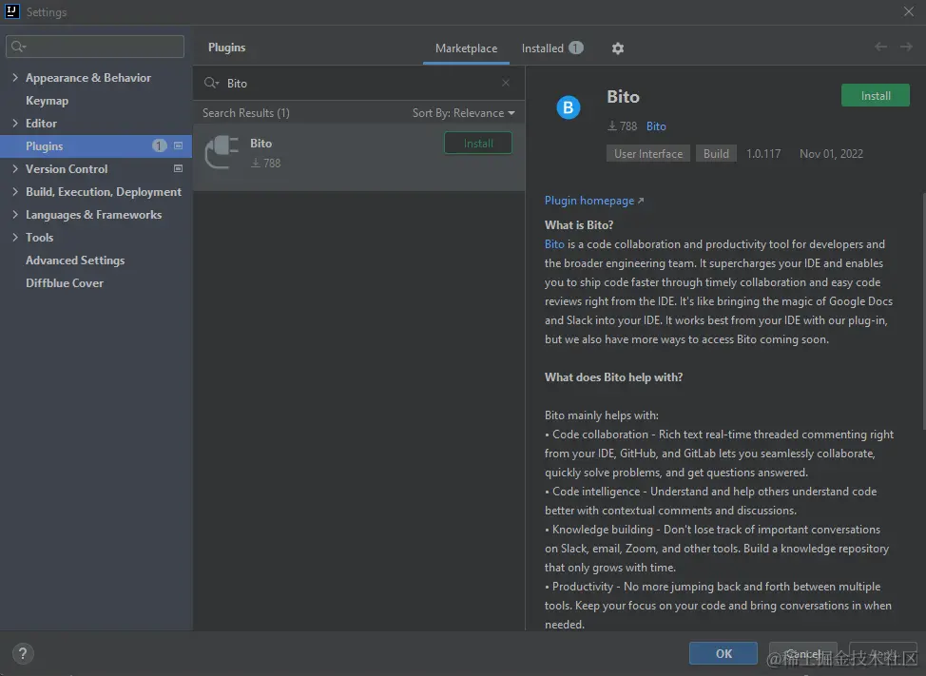
Task: Navigate forward with the right arrow
Action: (907, 47)
